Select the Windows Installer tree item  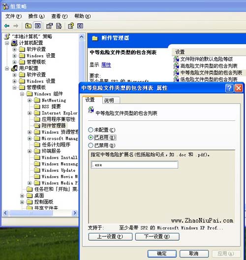[x=60, y=157]
